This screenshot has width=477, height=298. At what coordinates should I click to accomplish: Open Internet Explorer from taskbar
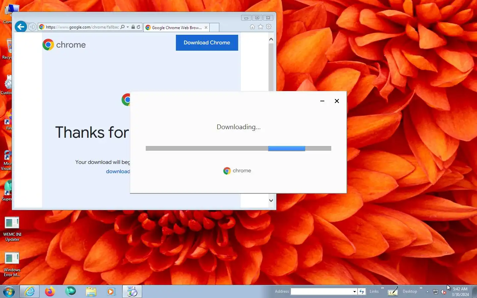click(29, 291)
